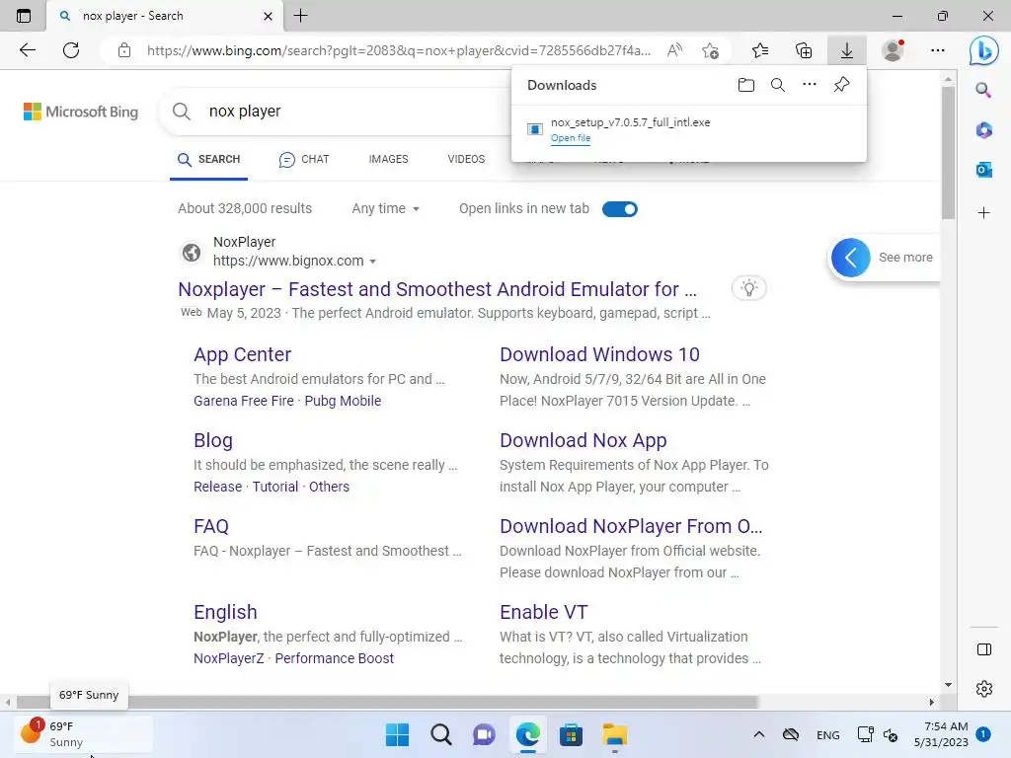Add this page to favorites star icon
1011x758 pixels.
coord(710,50)
